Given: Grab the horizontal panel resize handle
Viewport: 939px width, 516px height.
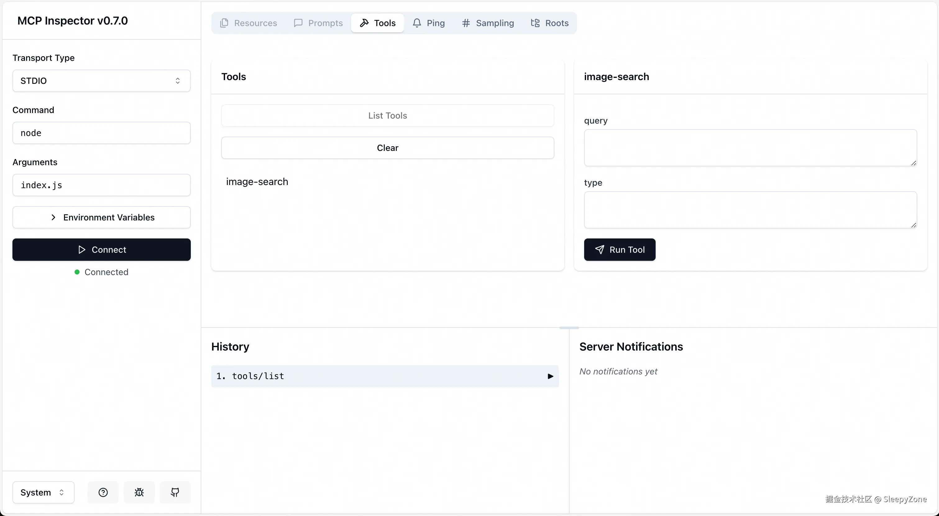Looking at the screenshot, I should coord(569,328).
